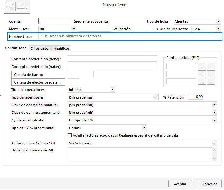Click the Nombre fiscal input field
The width and height of the screenshot is (224, 190).
[x=130, y=36]
